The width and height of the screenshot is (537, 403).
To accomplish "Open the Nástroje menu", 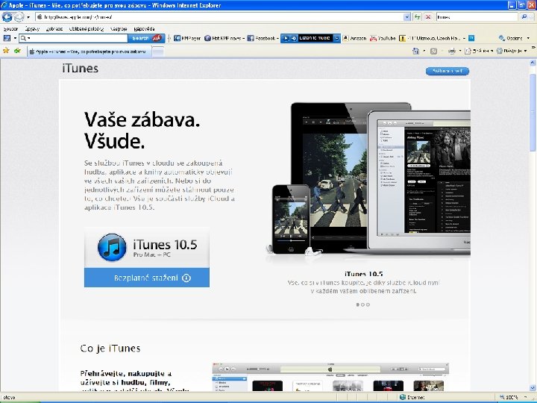I will point(119,29).
